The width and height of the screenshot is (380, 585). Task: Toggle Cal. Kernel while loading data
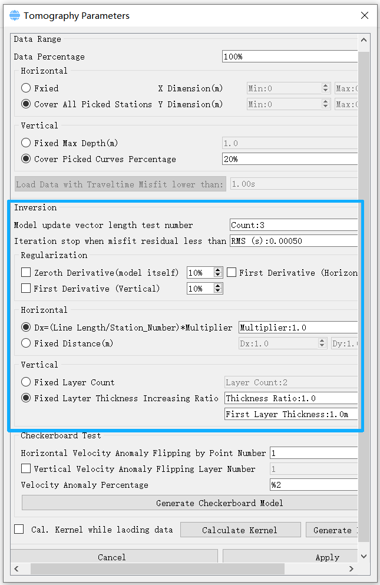[x=19, y=530]
